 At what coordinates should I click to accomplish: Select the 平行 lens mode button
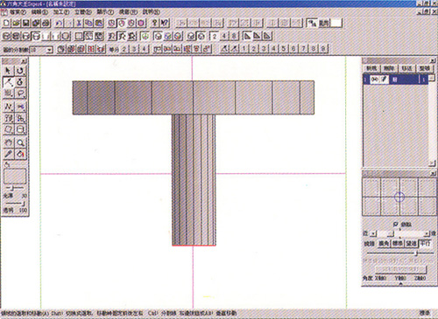pyautogui.click(x=425, y=243)
